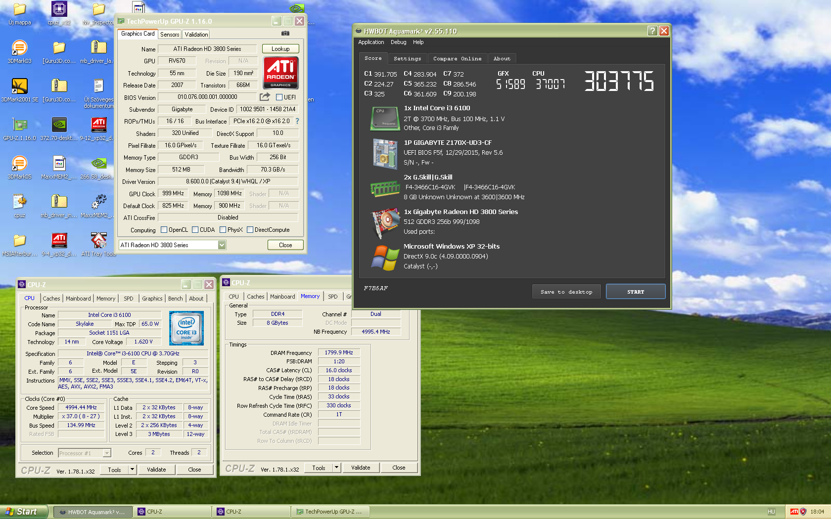Open the Mainboard tab in right CPU-Z

282,297
